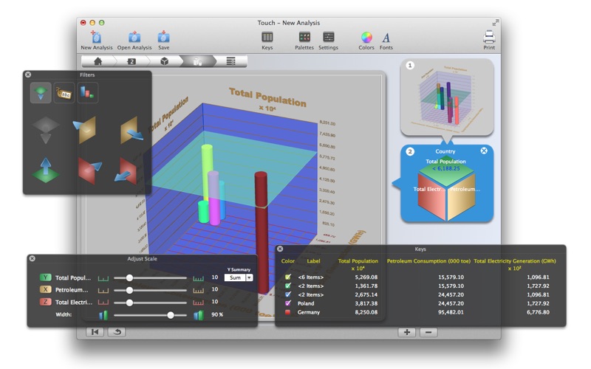
Task: Click the Label column header in Keys
Action: (313, 261)
